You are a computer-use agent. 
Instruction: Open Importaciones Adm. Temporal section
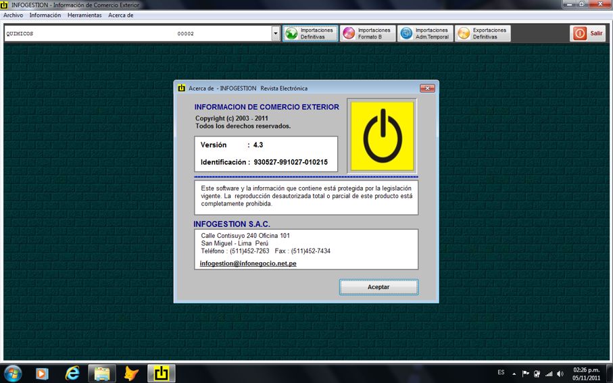point(424,34)
